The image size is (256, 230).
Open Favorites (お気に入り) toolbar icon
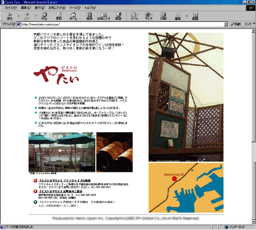click(x=103, y=16)
